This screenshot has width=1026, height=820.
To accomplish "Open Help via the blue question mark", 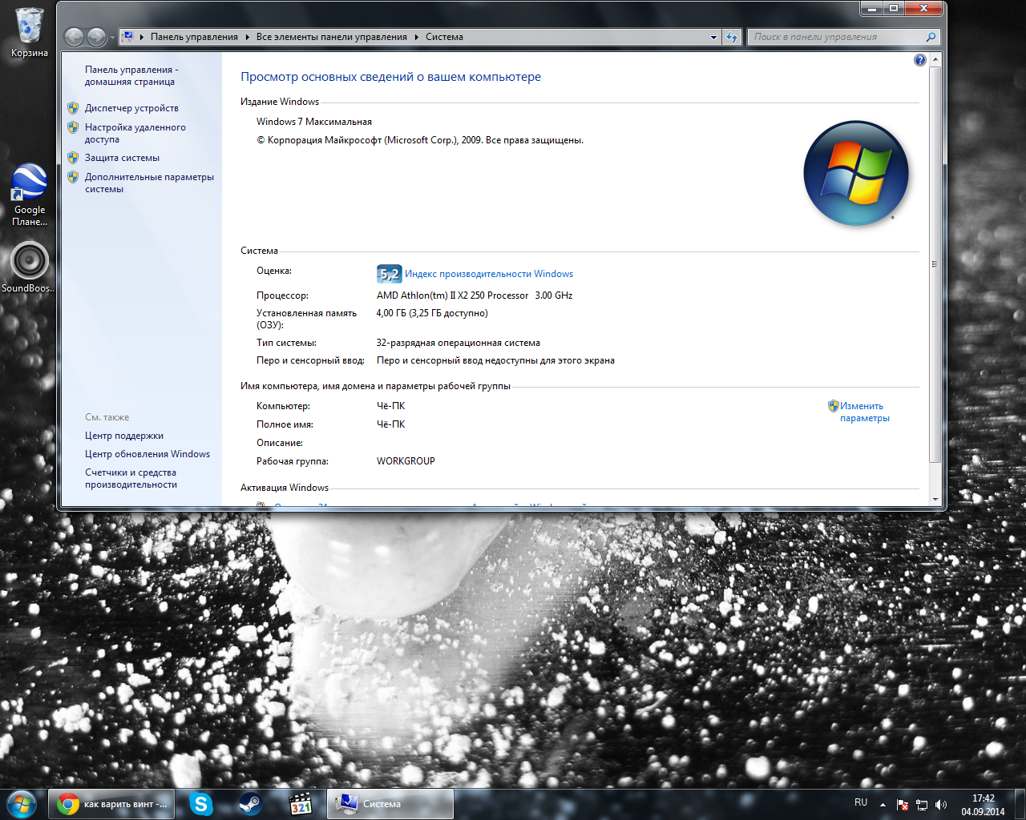I will pos(920,60).
